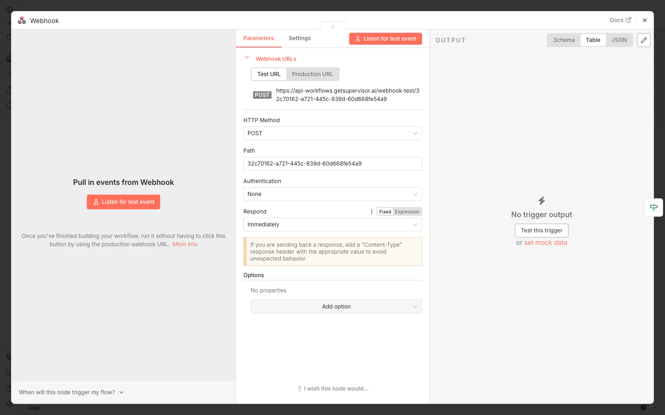This screenshot has height=415, width=665.
Task: Click the notifications bell in the left sidebar
Action: tap(9, 106)
